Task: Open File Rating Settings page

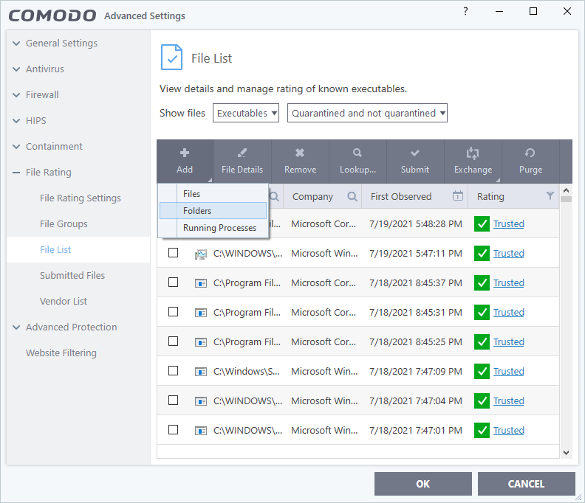Action: [x=81, y=198]
